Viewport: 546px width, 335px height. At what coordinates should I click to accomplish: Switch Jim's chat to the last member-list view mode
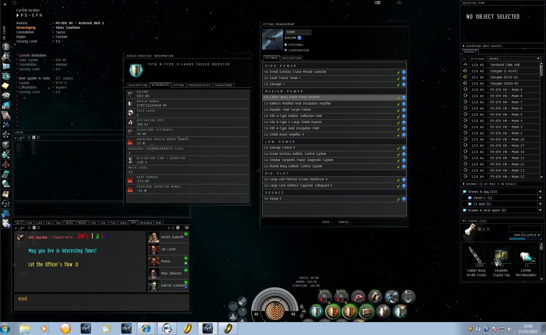pyautogui.click(x=38, y=228)
